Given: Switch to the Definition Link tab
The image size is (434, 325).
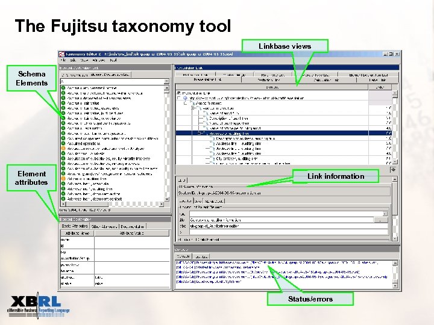Looking at the screenshot, I should coord(269,80).
